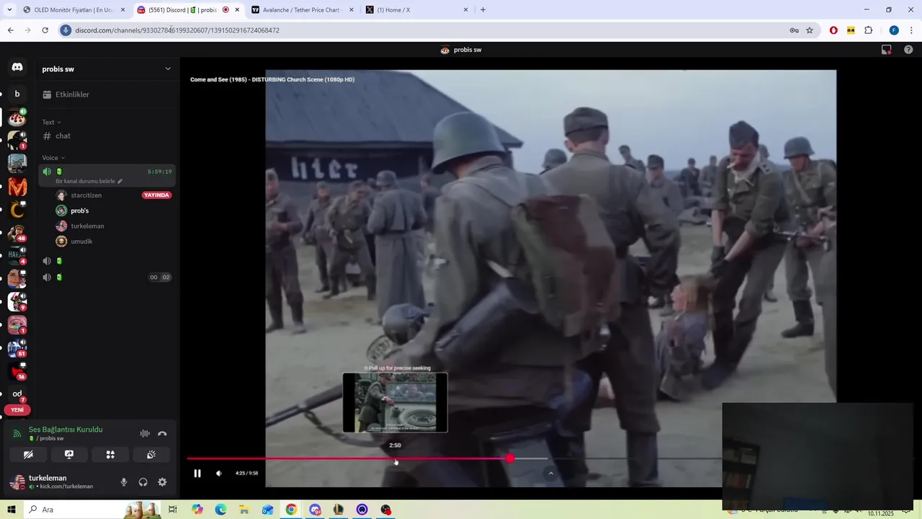Select user umudik in voice list
The image size is (922, 519).
click(x=81, y=241)
